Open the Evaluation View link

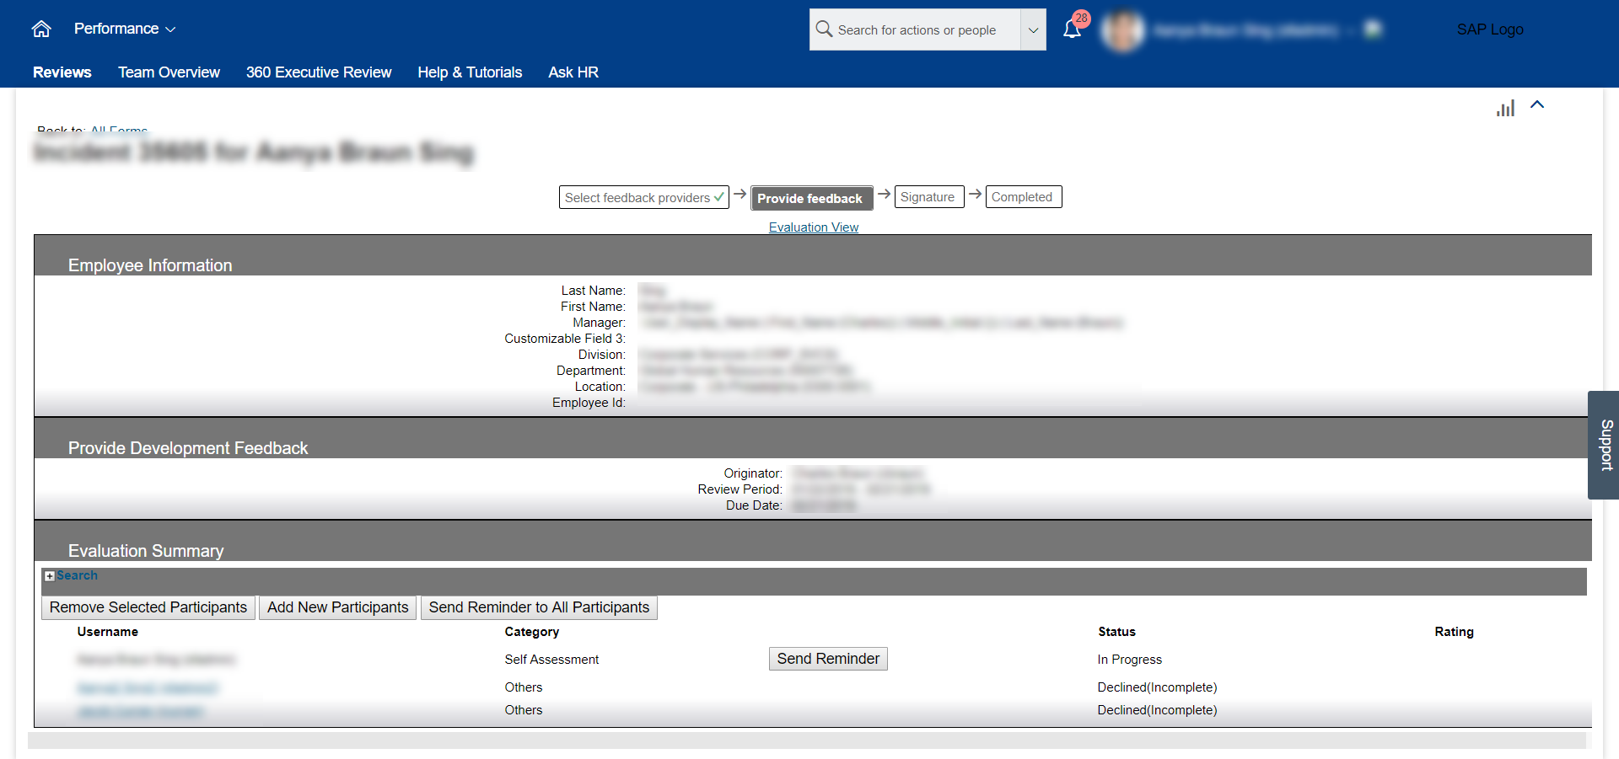(x=814, y=227)
